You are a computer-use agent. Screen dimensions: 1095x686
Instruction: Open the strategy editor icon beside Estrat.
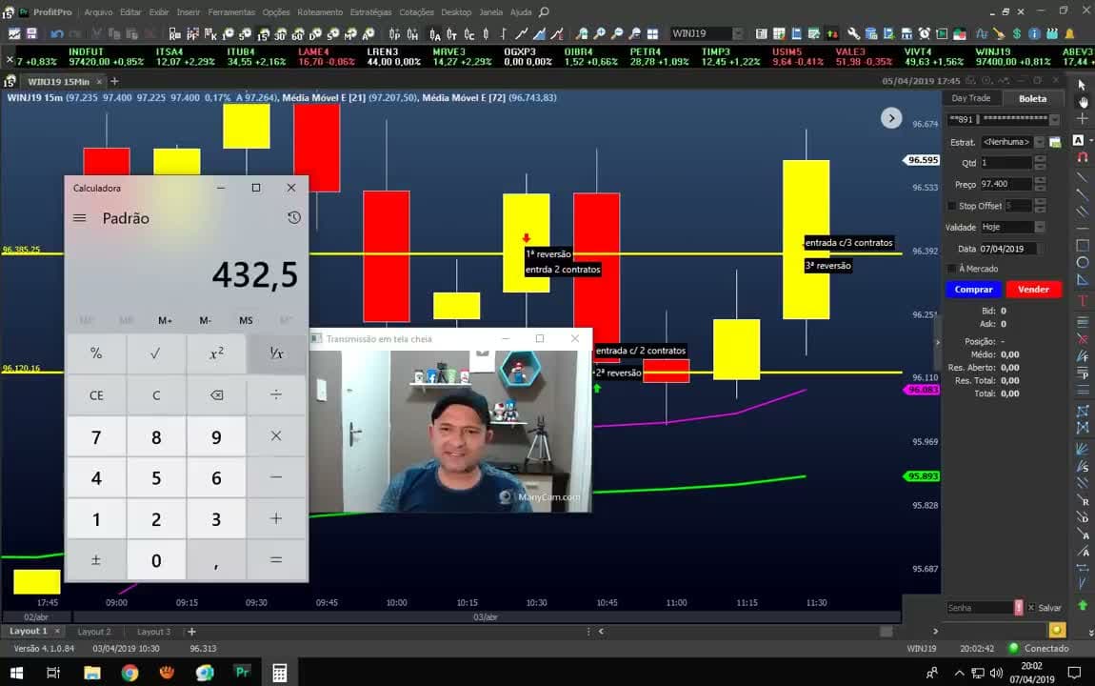pyautogui.click(x=1054, y=143)
